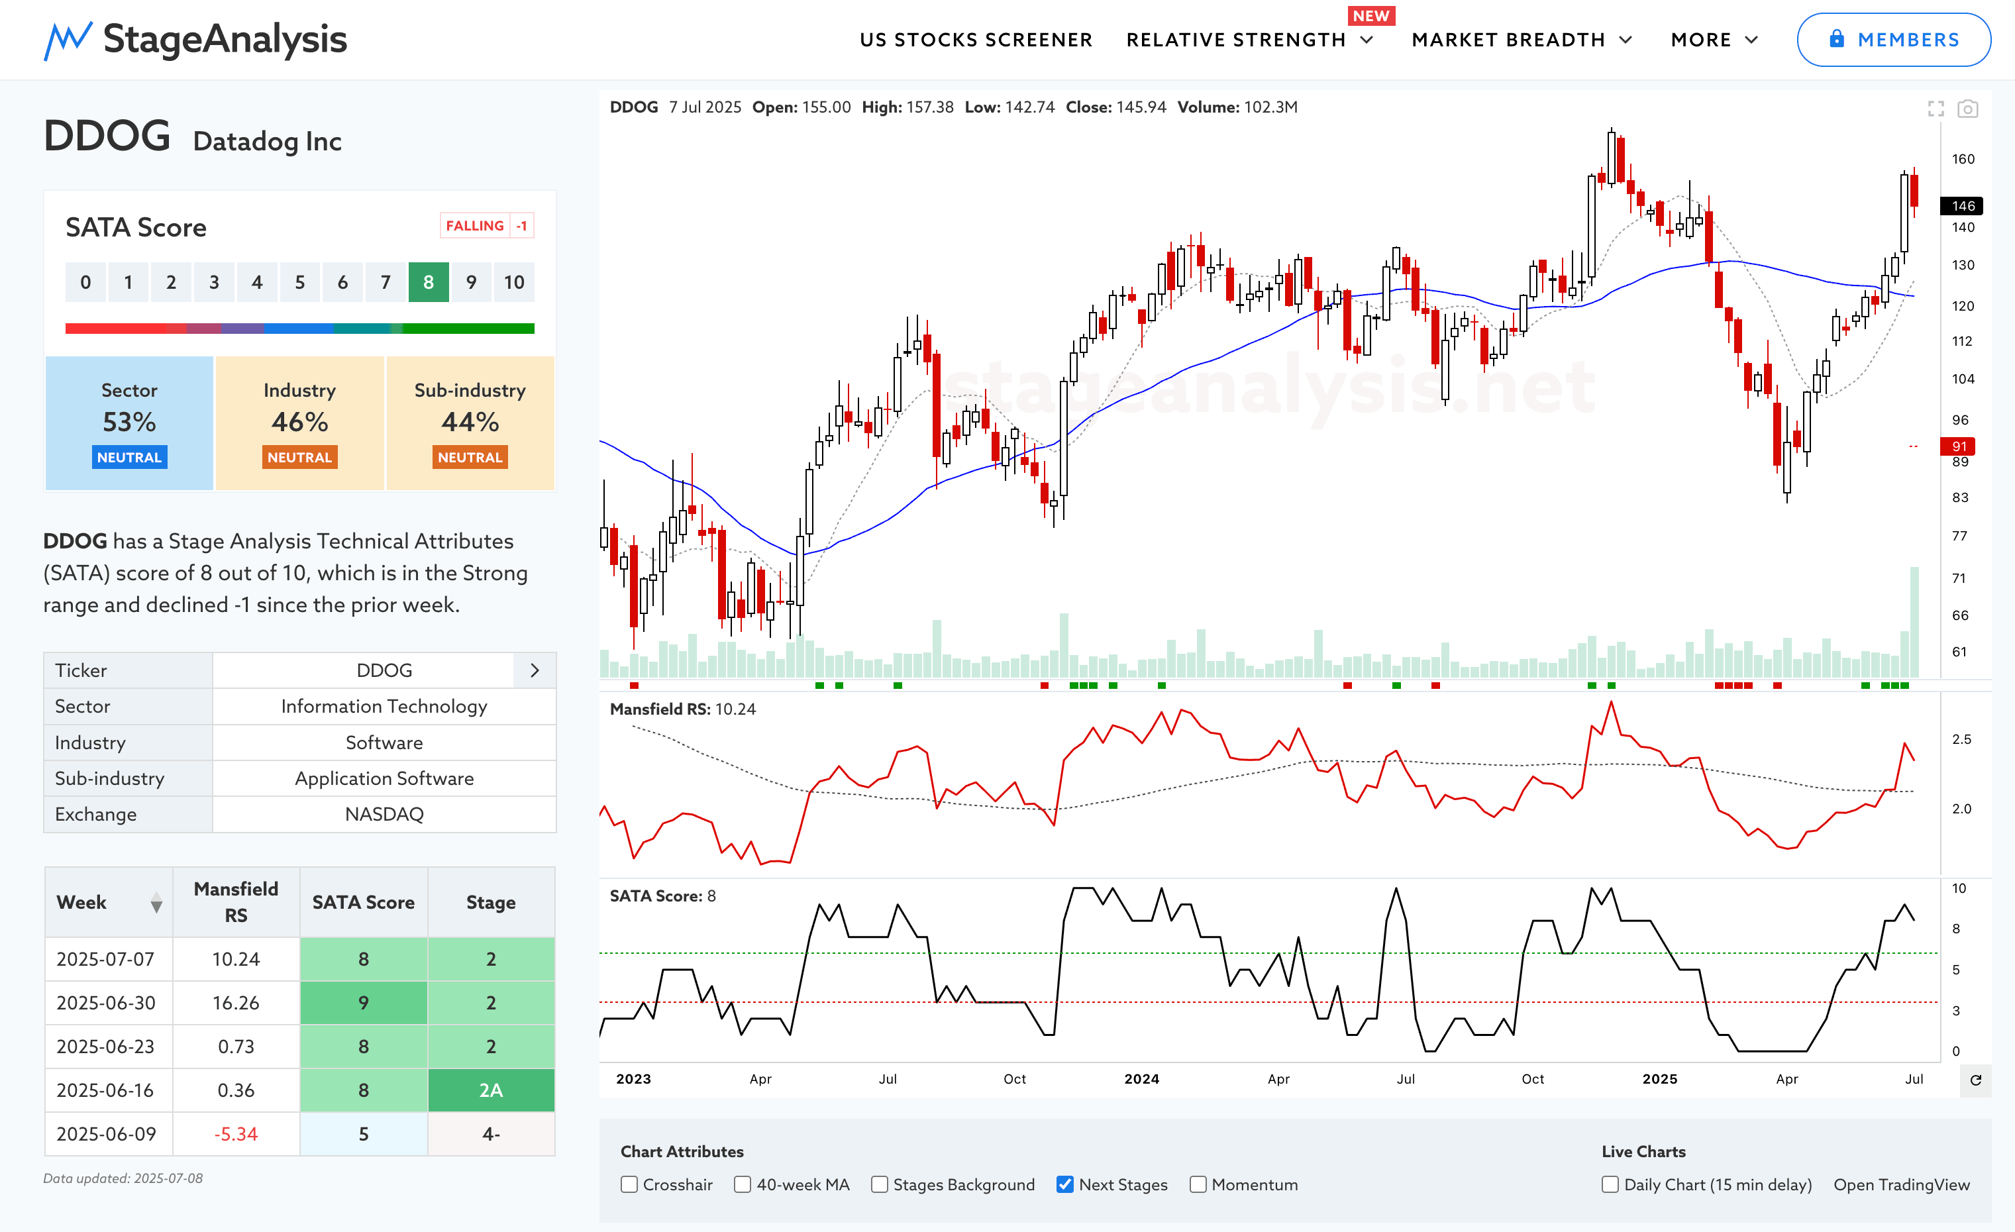This screenshot has width=2015, height=1232.
Task: Open TradingView link
Action: 1901,1184
